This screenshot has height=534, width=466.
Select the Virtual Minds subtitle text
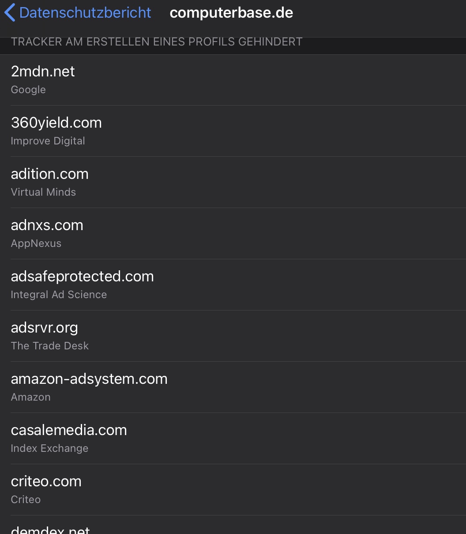point(43,192)
